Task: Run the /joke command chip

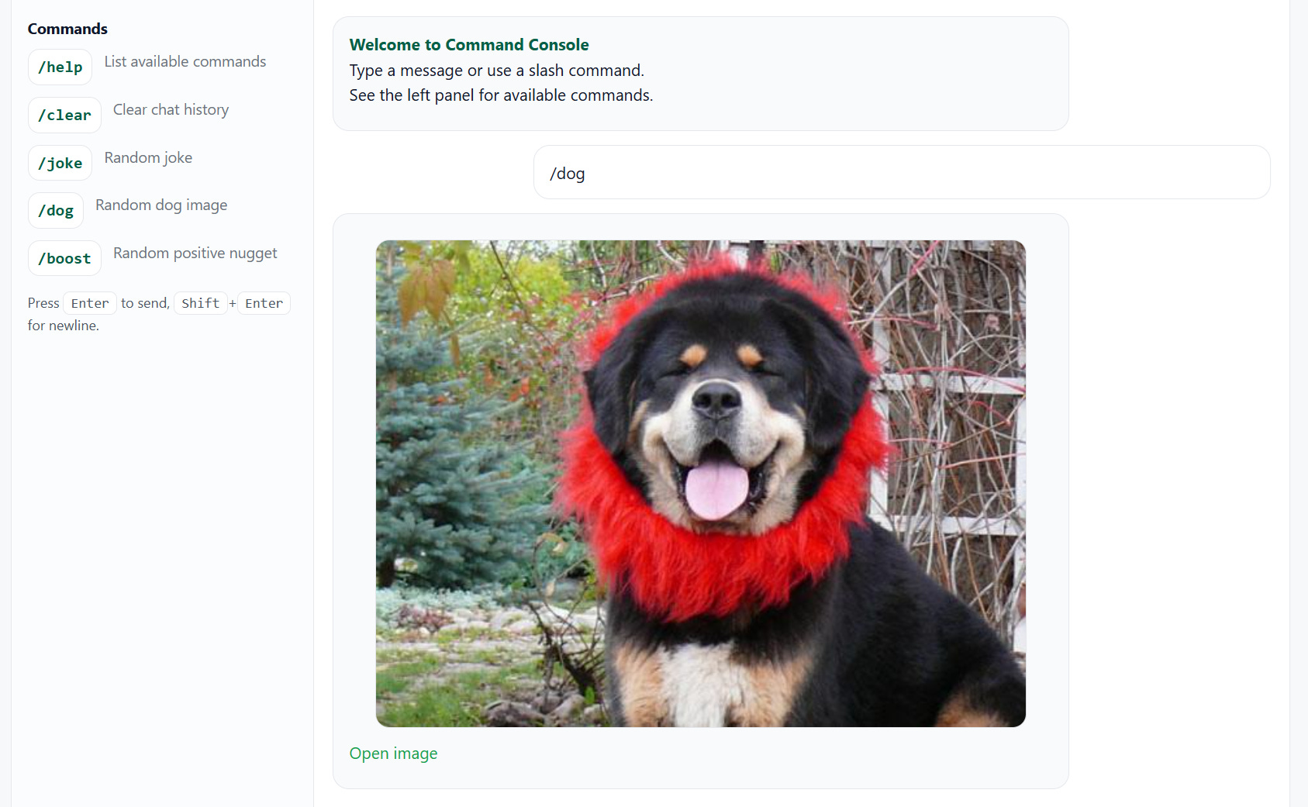Action: (60, 164)
